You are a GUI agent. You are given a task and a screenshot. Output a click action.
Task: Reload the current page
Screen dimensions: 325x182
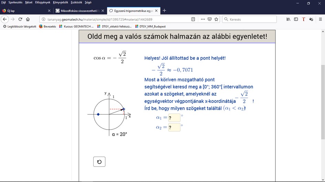pyautogui.click(x=20, y=19)
